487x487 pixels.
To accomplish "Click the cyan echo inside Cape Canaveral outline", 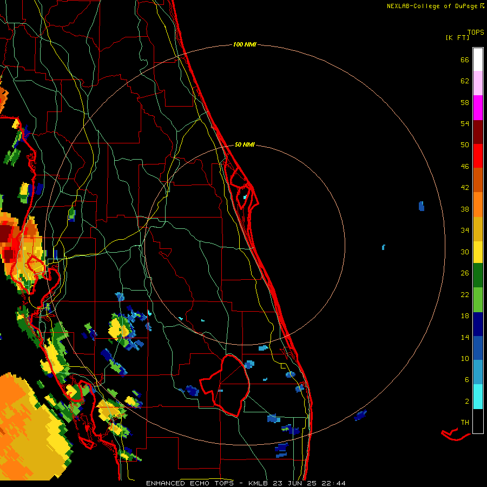I will [245, 197].
